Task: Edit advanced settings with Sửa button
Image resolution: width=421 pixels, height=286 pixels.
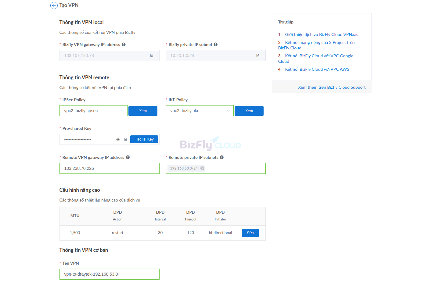Action: click(250, 233)
